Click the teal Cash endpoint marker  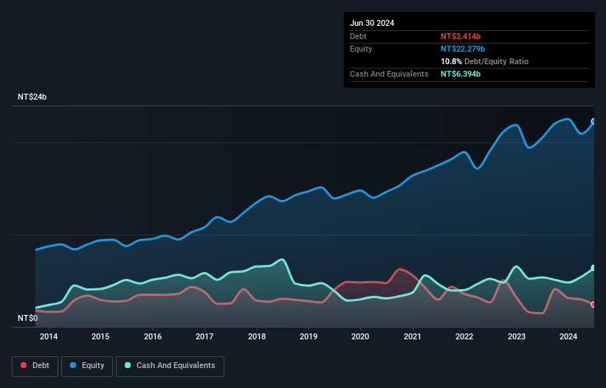[x=593, y=268]
